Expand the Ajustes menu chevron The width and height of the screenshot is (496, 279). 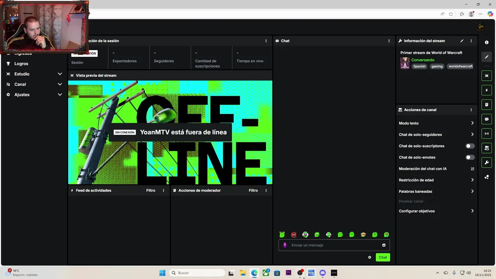60,95
